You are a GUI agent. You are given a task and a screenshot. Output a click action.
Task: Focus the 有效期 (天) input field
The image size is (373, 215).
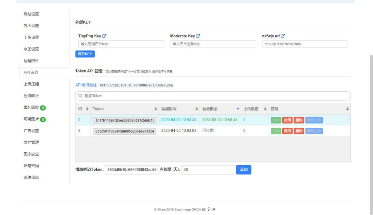pos(208,170)
